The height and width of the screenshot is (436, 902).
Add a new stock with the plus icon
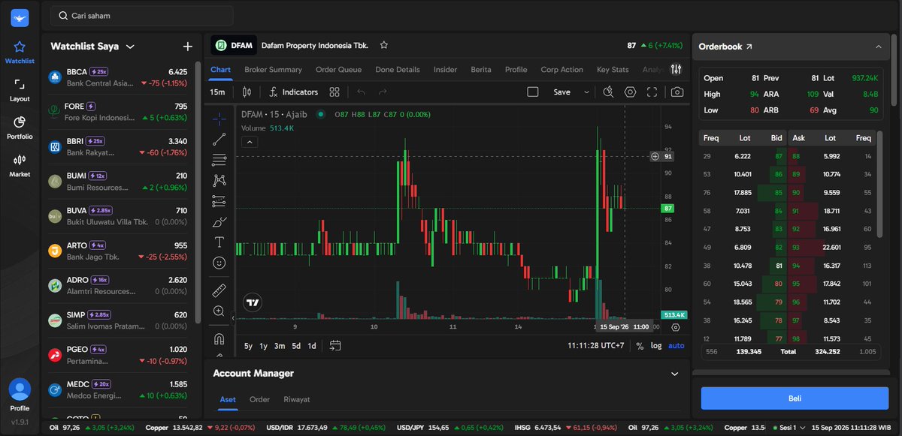[x=188, y=47]
